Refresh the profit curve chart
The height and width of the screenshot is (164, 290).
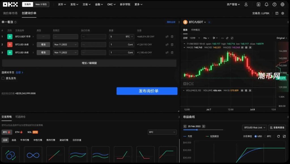coord(278,136)
